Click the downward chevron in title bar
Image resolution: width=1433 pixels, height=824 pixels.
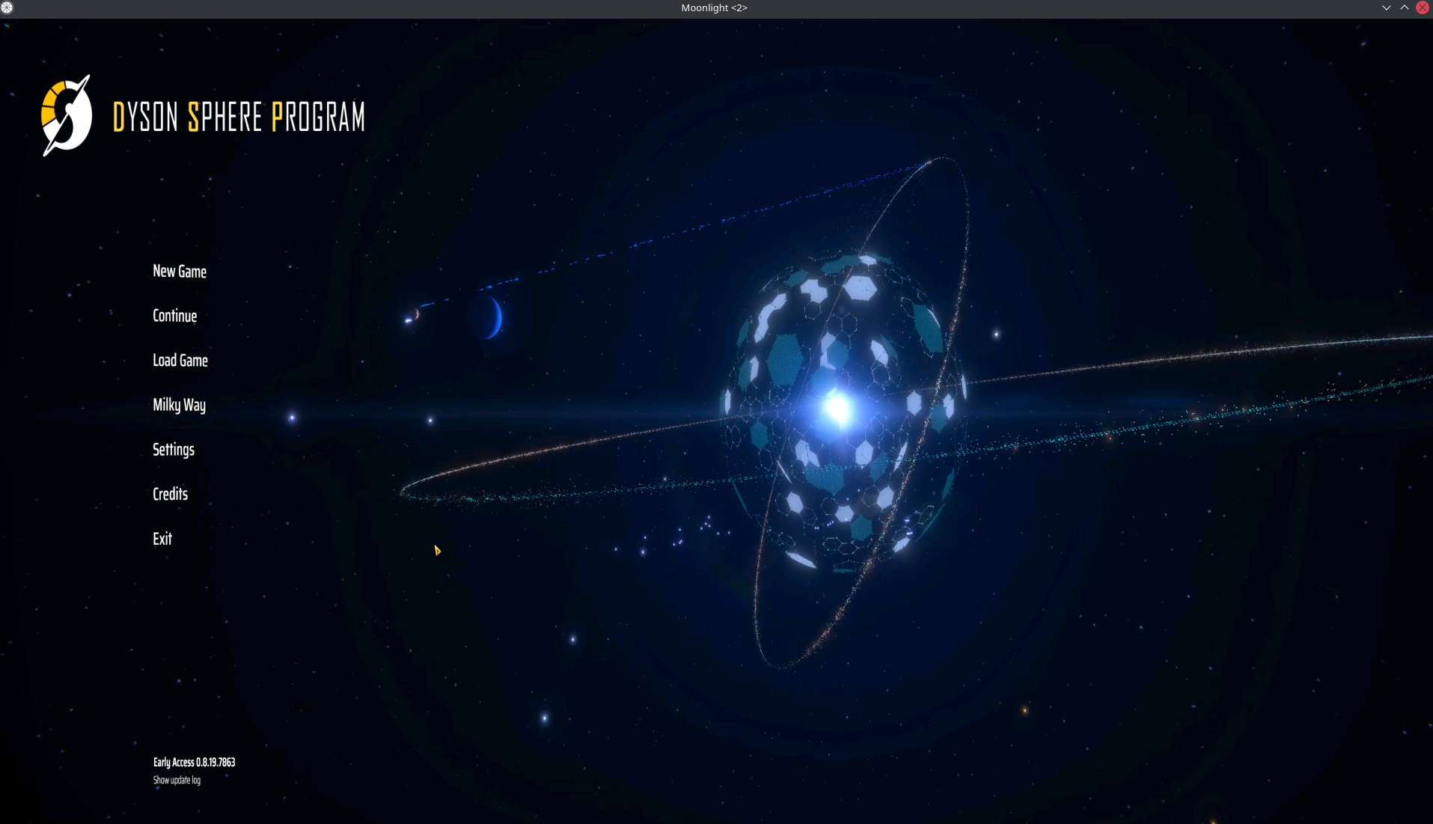click(x=1385, y=7)
